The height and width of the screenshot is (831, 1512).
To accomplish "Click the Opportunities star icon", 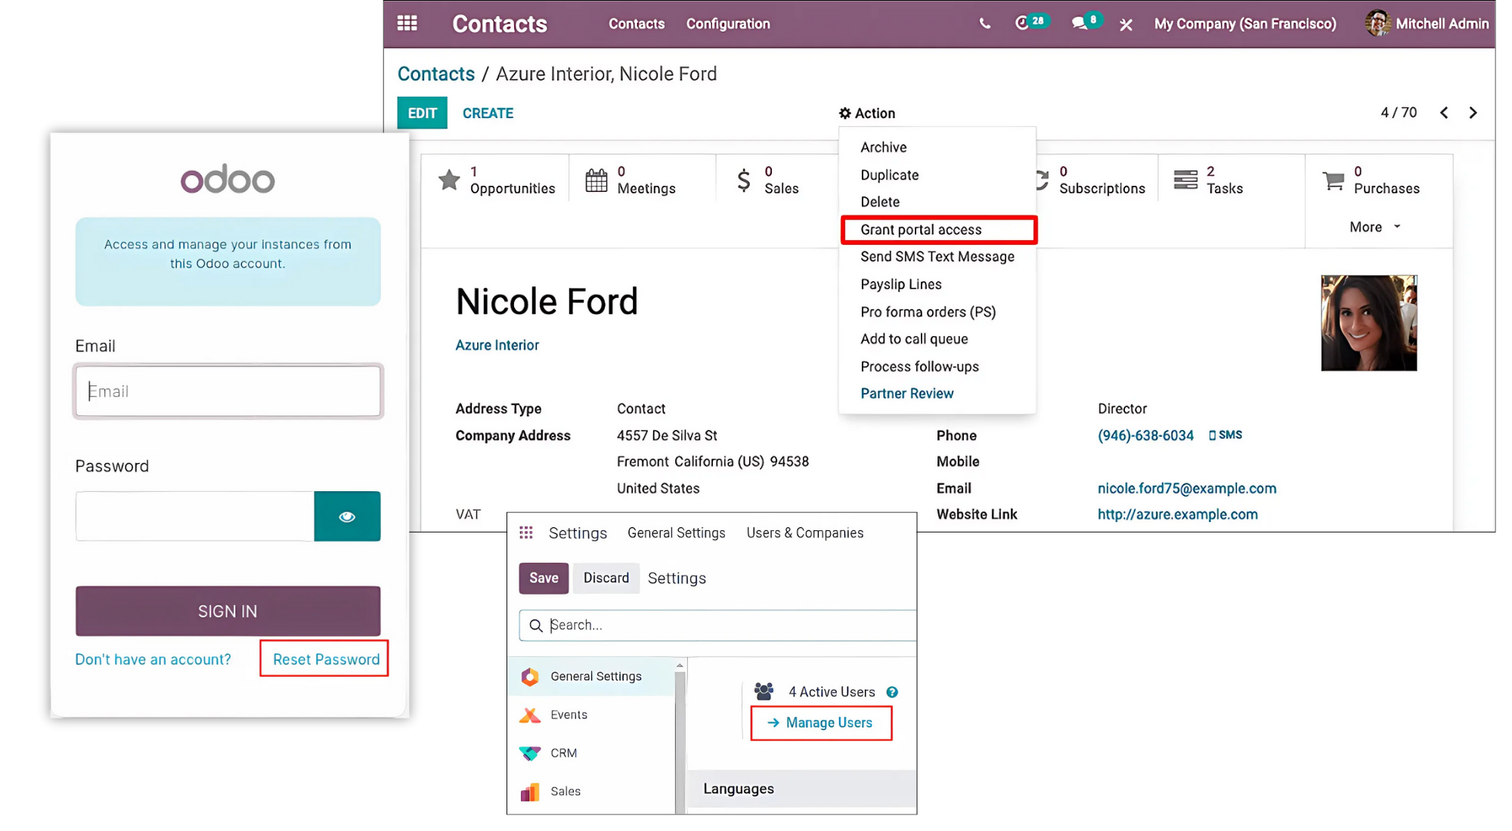I will [x=449, y=180].
